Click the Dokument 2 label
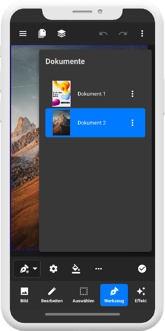The height and width of the screenshot is (331, 165). (x=92, y=122)
